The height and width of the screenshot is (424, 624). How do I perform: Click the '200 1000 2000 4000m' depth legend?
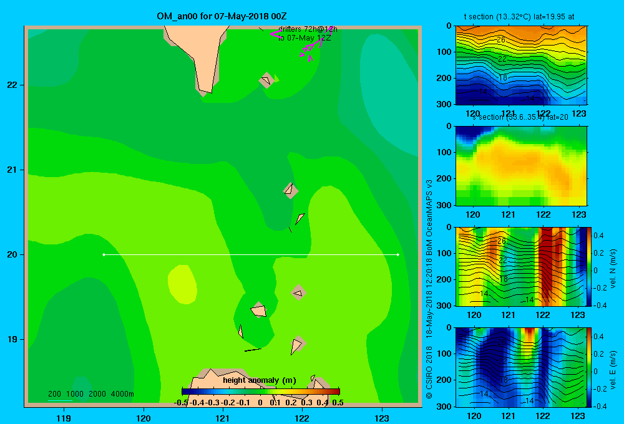[x=90, y=394]
